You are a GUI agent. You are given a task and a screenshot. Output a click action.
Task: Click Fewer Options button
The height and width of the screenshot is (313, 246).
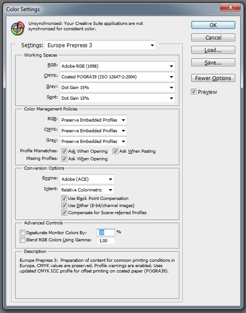213,78
